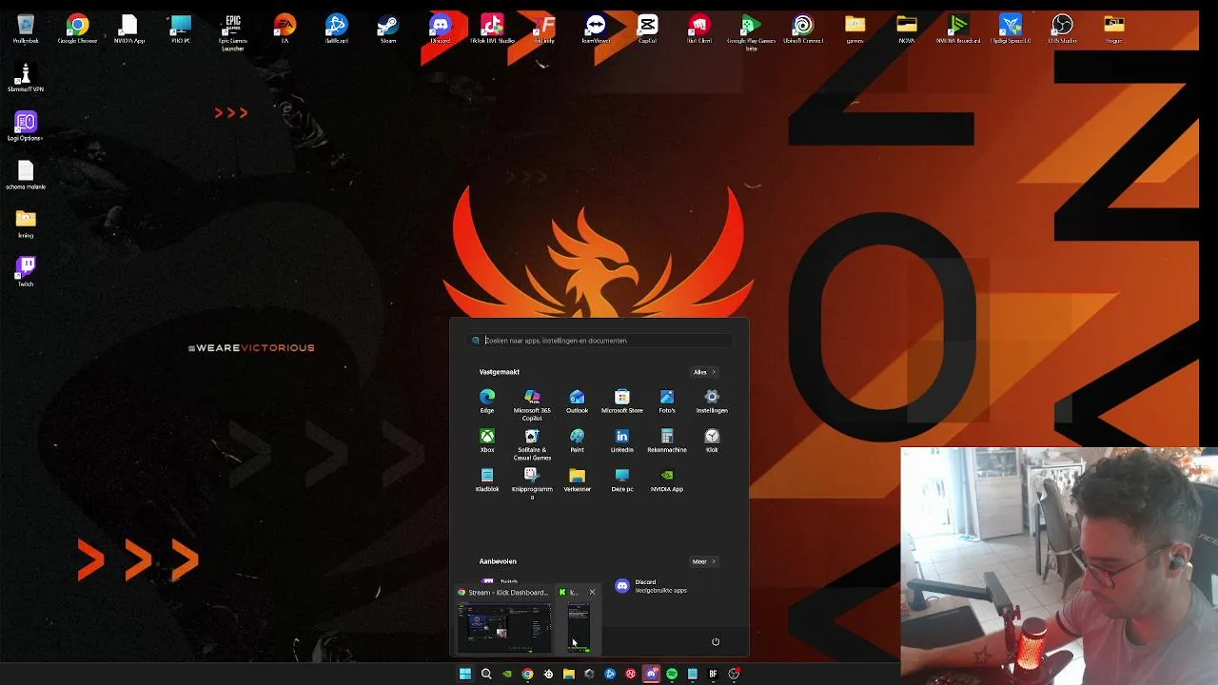Open Spotify on the taskbar
The height and width of the screenshot is (685, 1218).
click(672, 674)
